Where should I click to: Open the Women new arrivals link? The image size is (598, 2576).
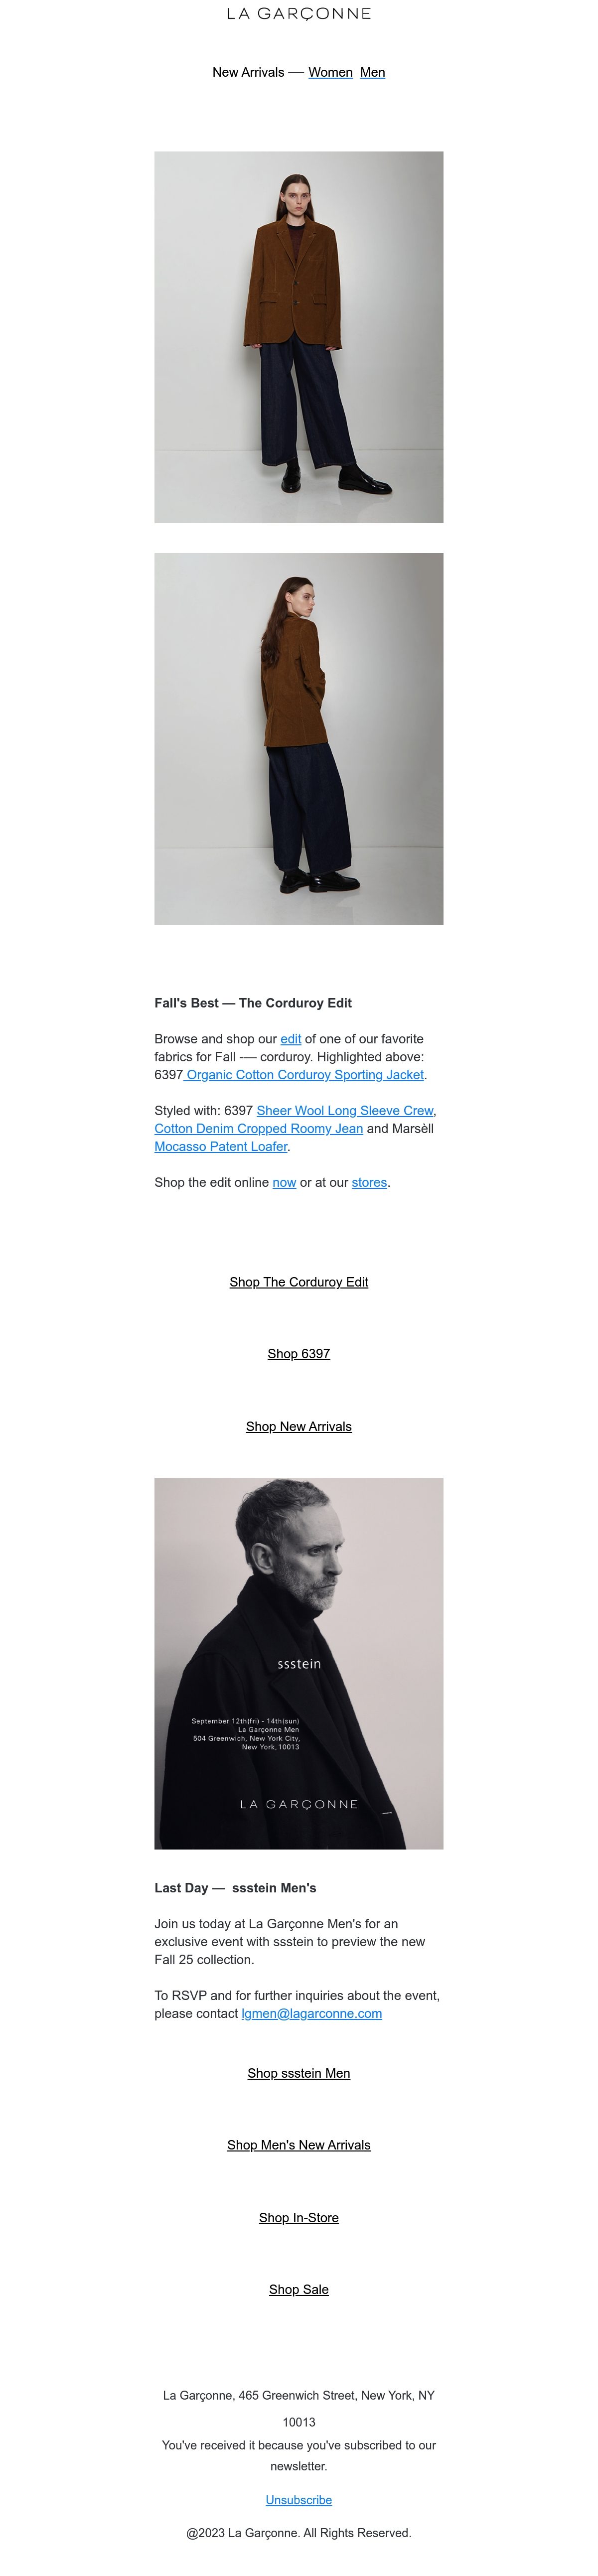click(330, 73)
